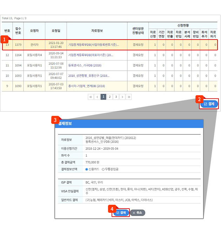Screen dimensions: 221x238
Task: Click the 취소 button in the dialog
Action: coord(138,212)
